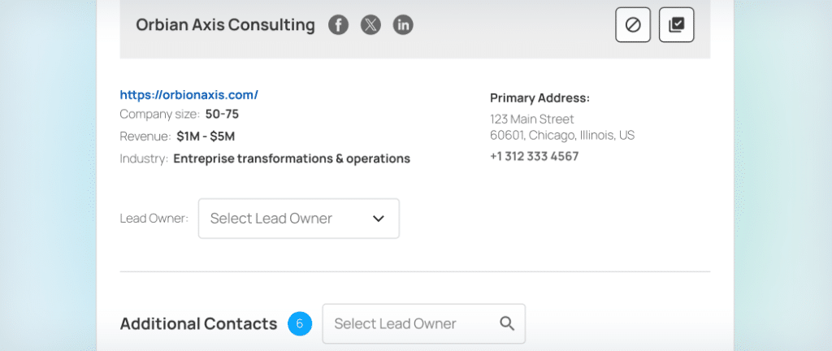
Task: Click the add-to-list checkmark library button
Action: pyautogui.click(x=676, y=25)
